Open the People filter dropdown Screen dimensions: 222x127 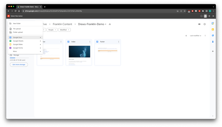52,30
